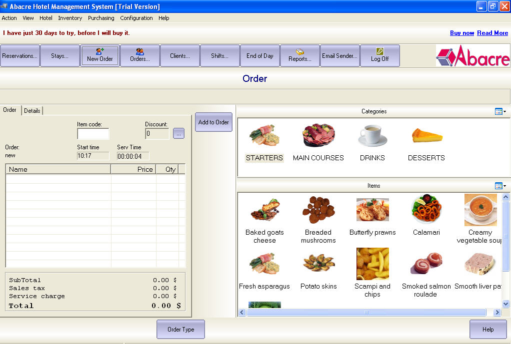Click the Serv Time field
Viewport: 511px width, 344px height.
(133, 156)
